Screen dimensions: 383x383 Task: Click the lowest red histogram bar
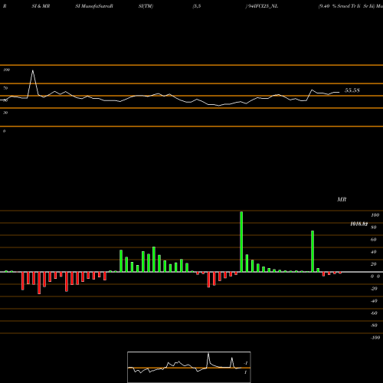point(39,283)
